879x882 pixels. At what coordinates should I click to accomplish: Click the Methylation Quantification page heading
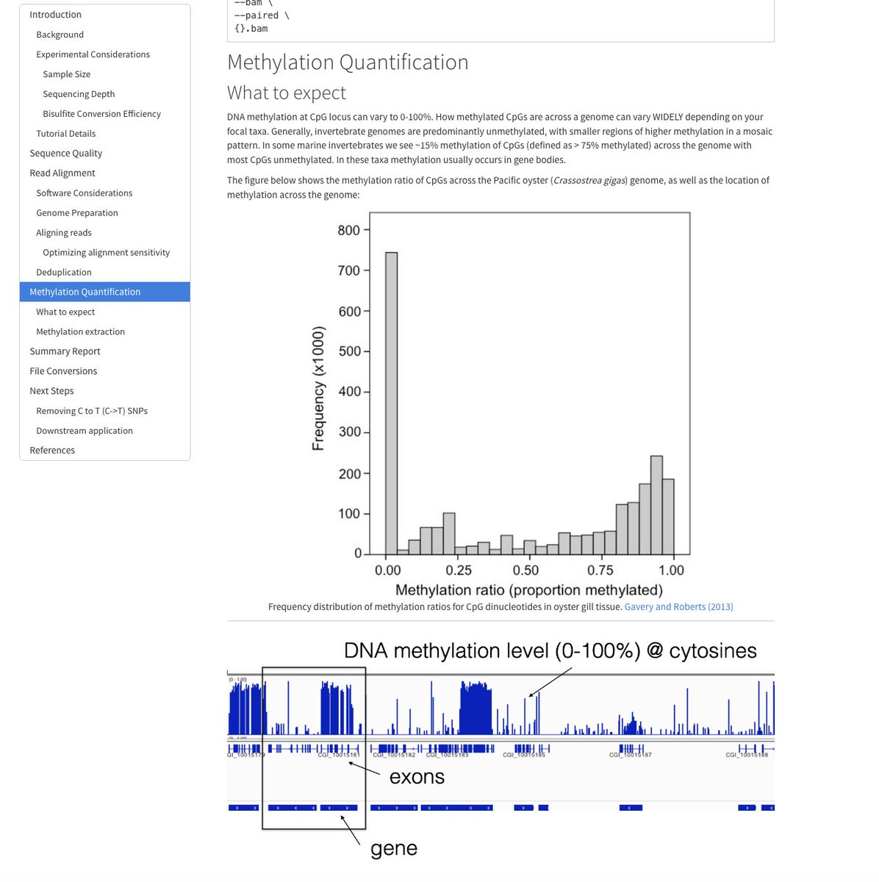point(348,62)
